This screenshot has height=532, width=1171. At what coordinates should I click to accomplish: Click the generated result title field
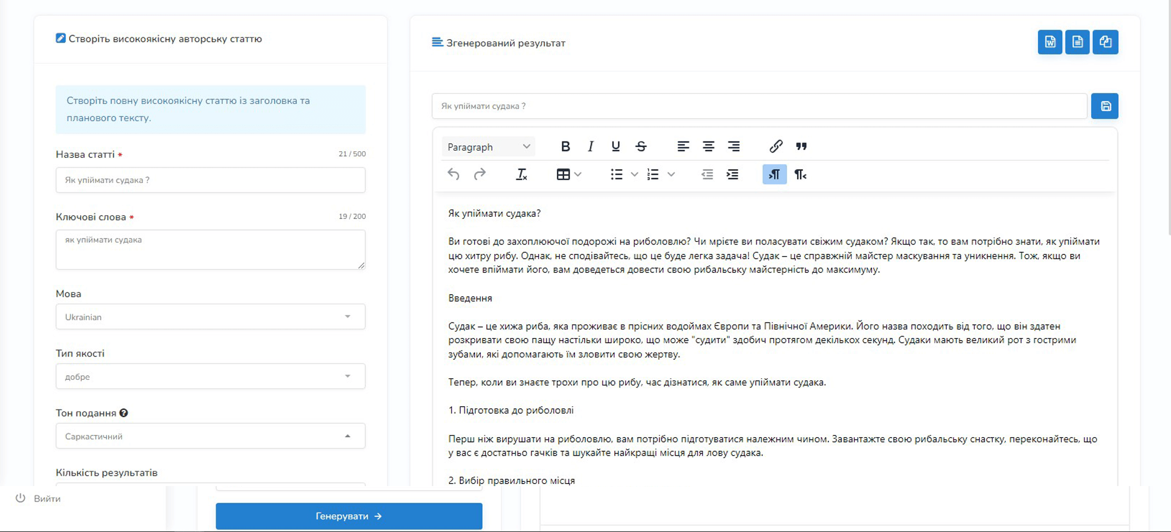[x=759, y=106]
